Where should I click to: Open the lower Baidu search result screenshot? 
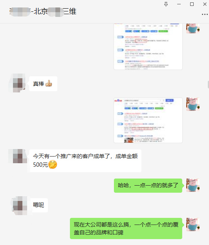[148, 120]
